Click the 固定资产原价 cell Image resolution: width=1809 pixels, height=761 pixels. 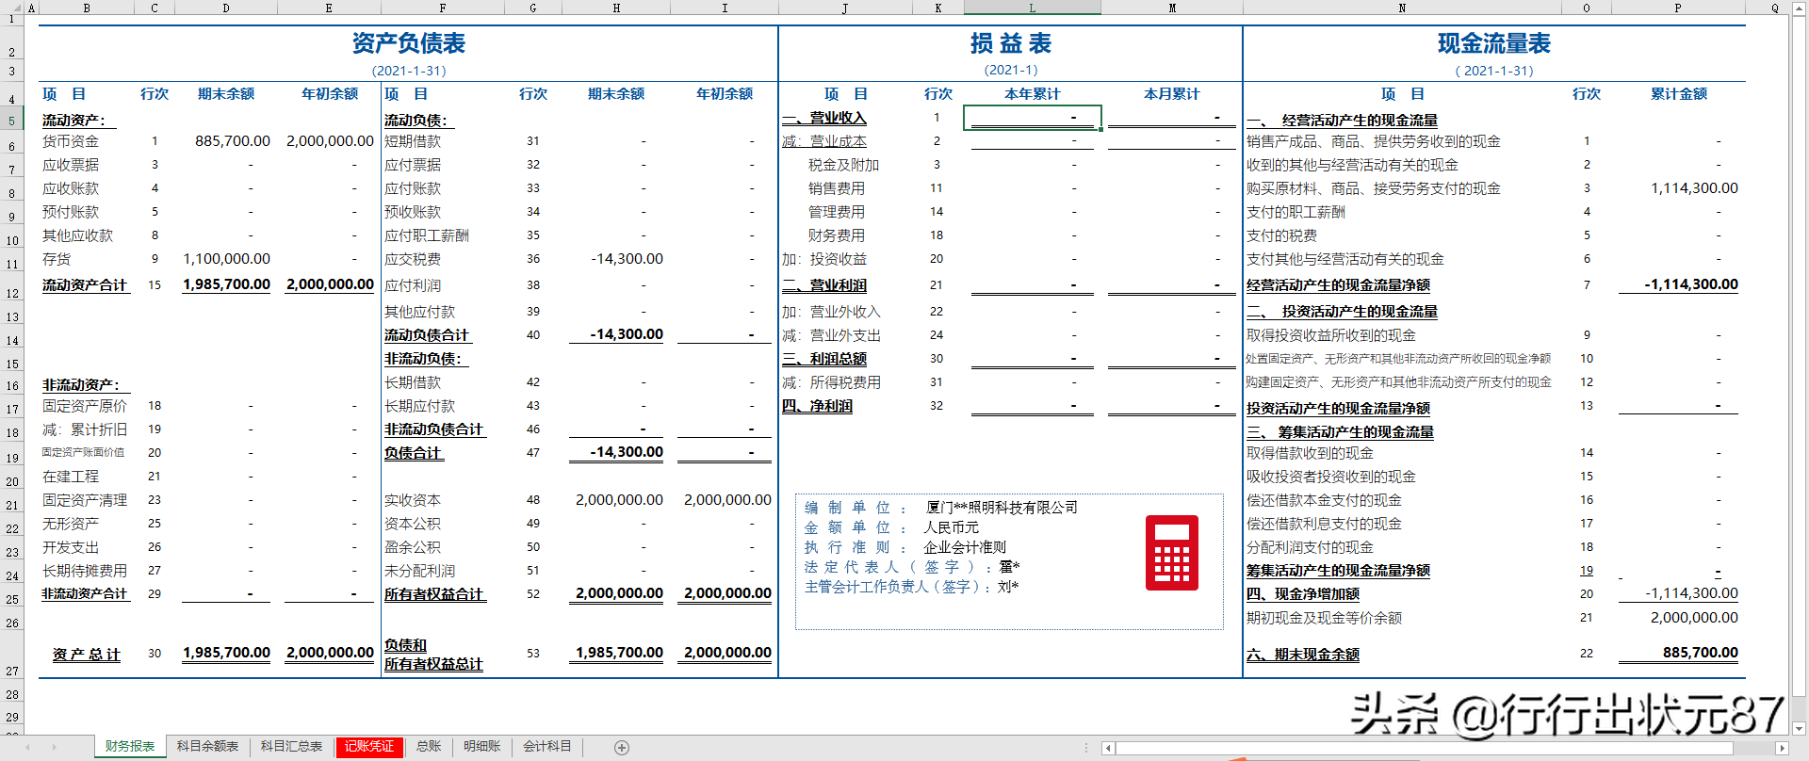(85, 406)
